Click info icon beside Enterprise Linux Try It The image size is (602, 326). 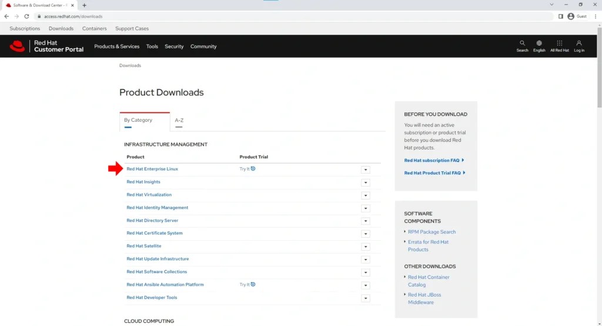[253, 169]
